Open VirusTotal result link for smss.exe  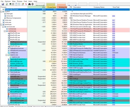pyautogui.click(x=114, y=16)
